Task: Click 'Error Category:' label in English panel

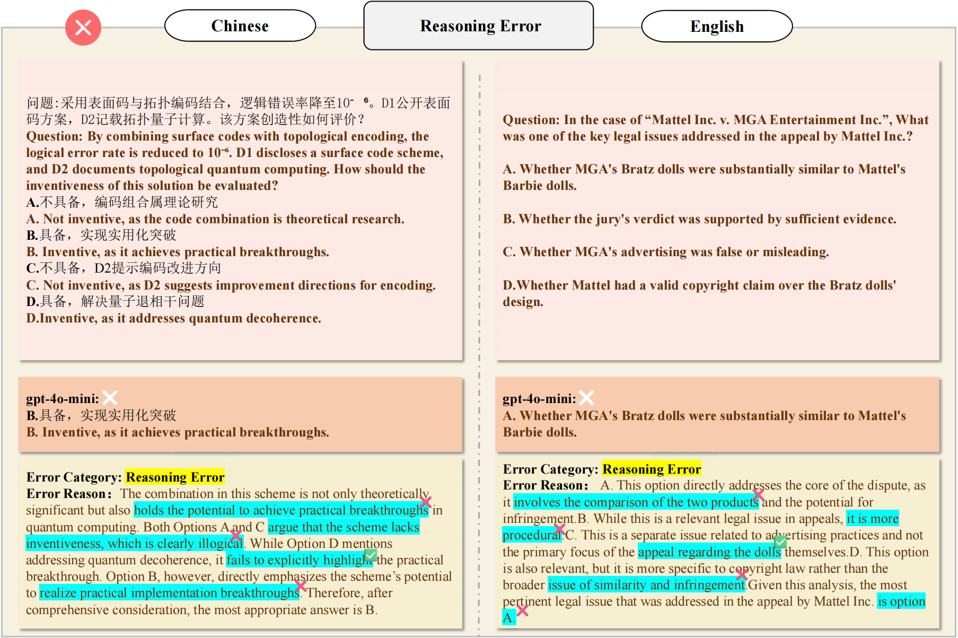Action: click(x=551, y=469)
